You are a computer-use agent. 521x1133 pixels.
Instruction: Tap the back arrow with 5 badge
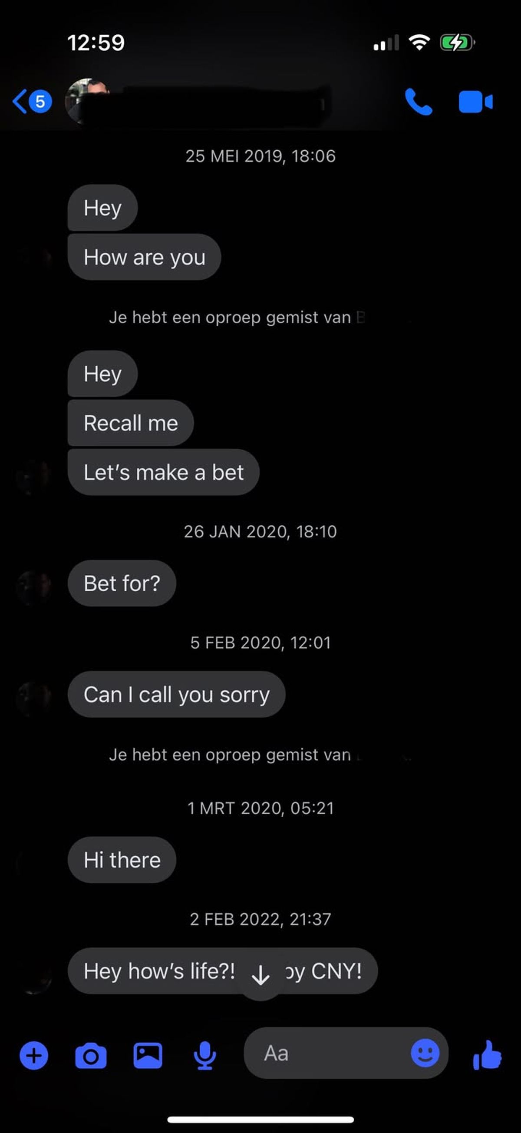pyautogui.click(x=32, y=102)
